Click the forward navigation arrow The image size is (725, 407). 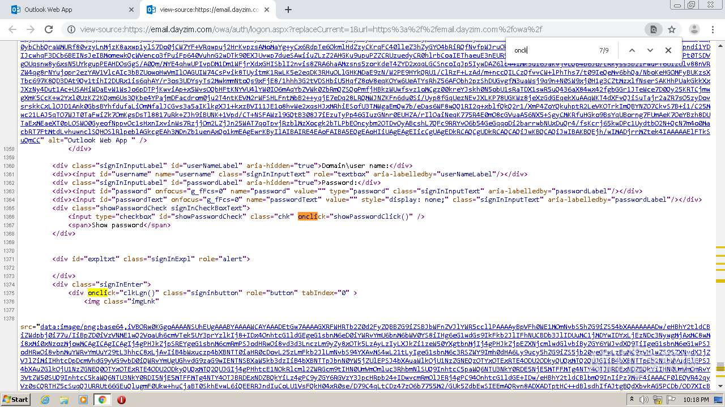coord(31,29)
